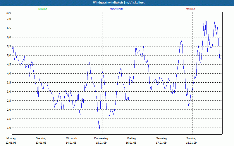Image resolution: width=234 pixels, height=146 pixels.
Task: Click the Freitag day label
Action: pyautogui.click(x=131, y=138)
